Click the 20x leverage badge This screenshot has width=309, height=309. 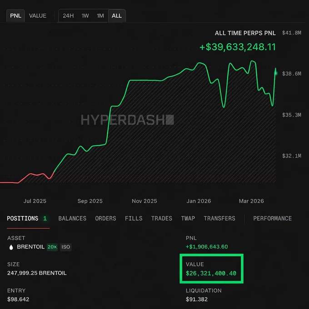(52, 247)
